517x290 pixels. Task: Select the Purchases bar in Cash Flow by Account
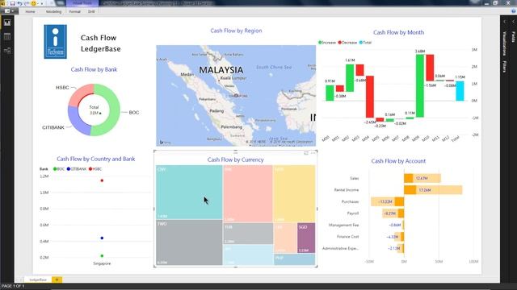tap(388, 201)
